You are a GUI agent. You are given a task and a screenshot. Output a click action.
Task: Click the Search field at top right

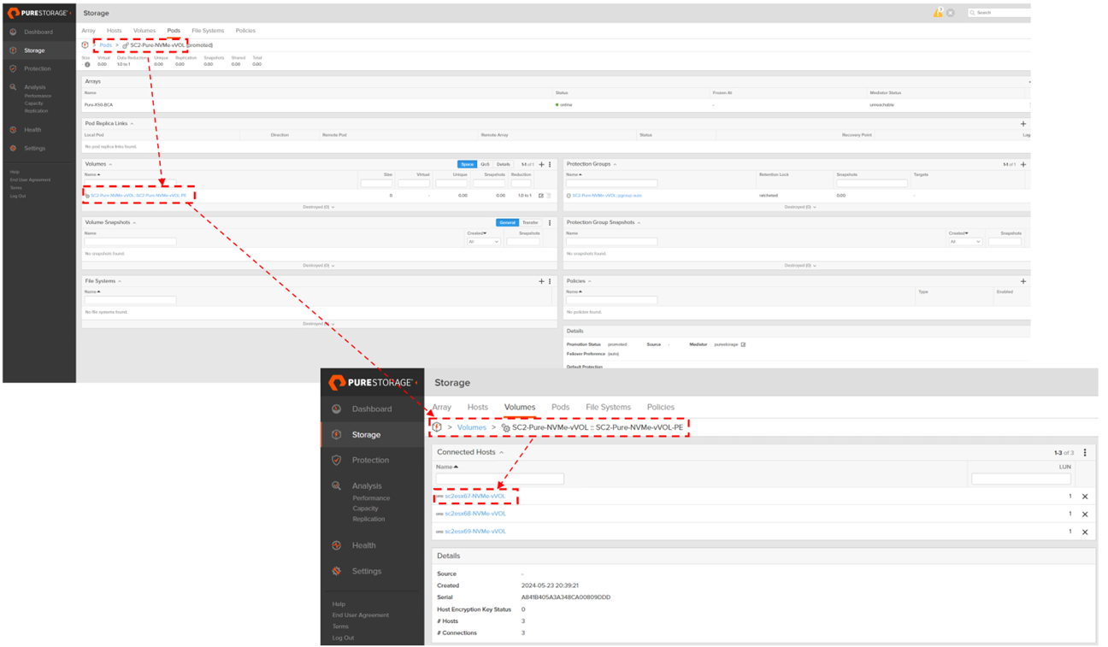coord(1000,13)
